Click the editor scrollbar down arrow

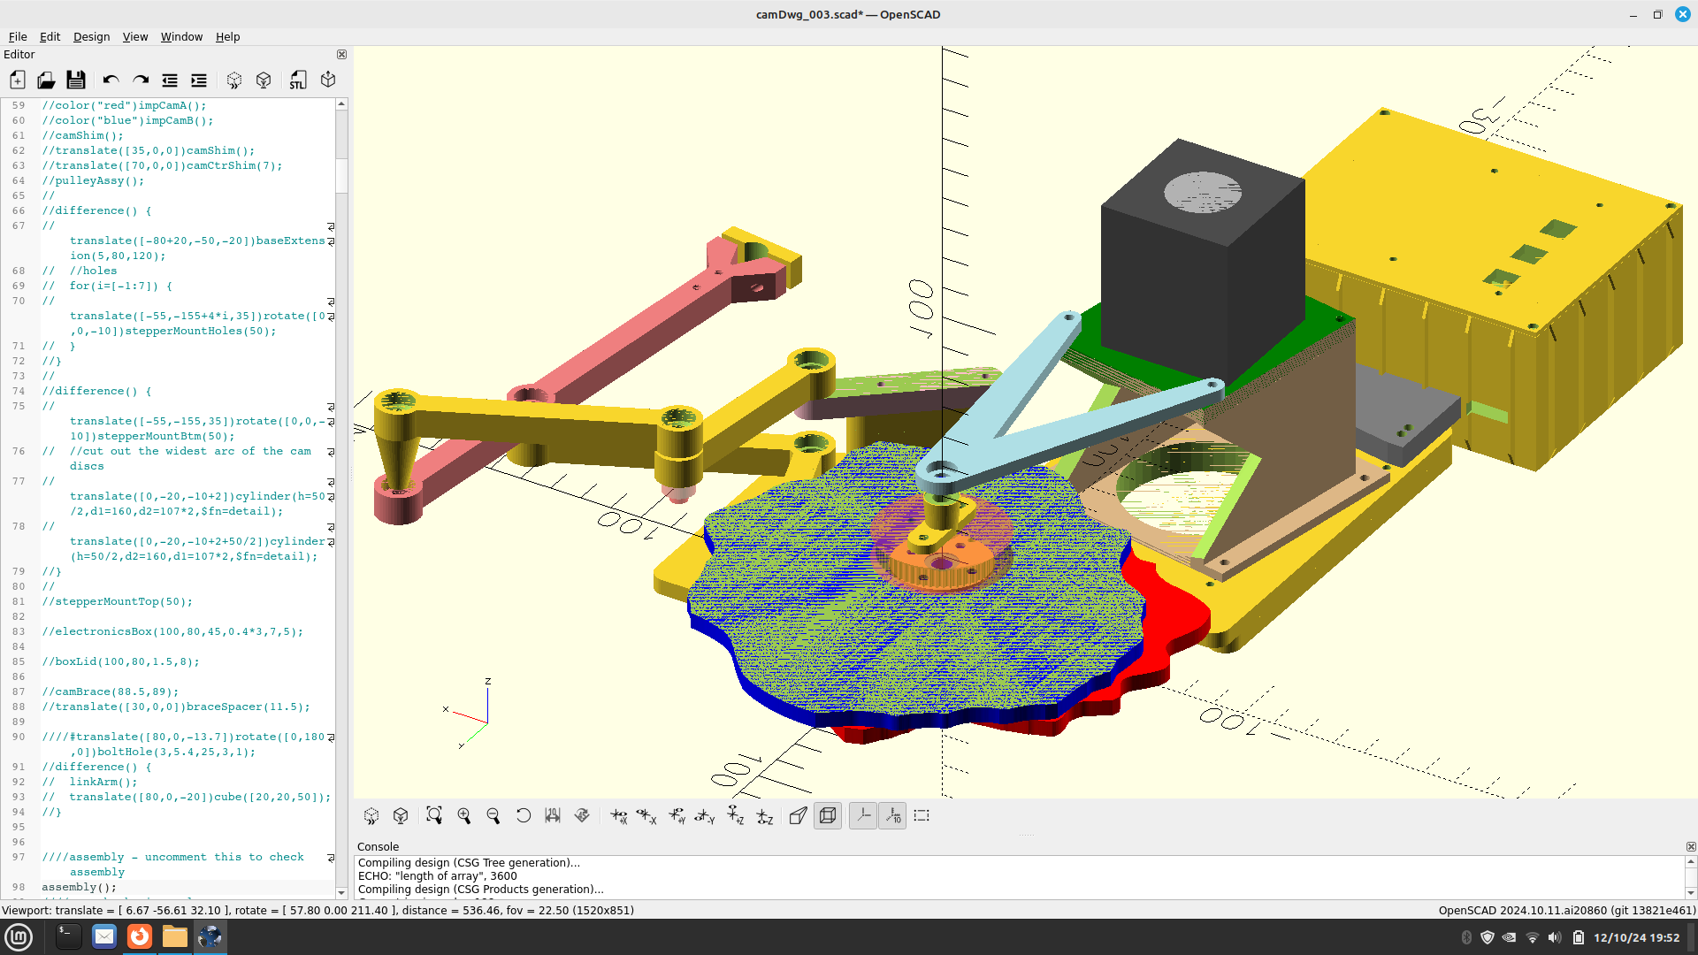341,892
